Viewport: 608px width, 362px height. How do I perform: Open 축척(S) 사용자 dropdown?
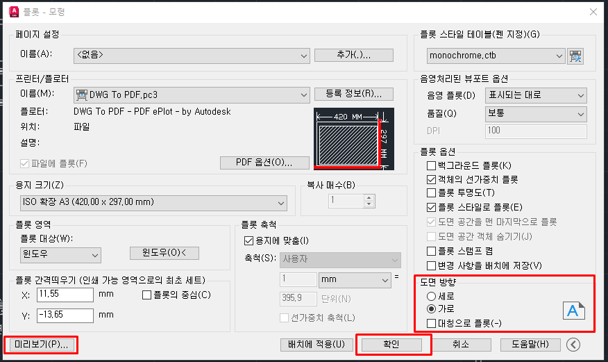[x=340, y=260]
